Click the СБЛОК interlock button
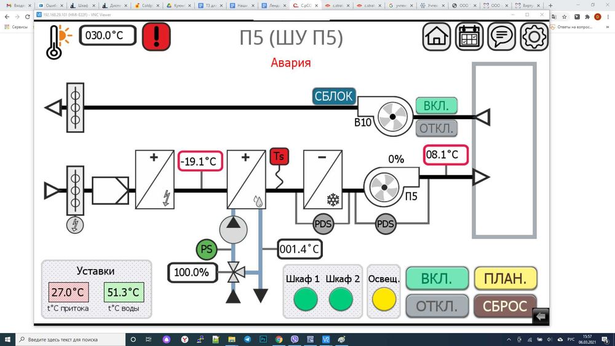This screenshot has width=615, height=346. 334,96
